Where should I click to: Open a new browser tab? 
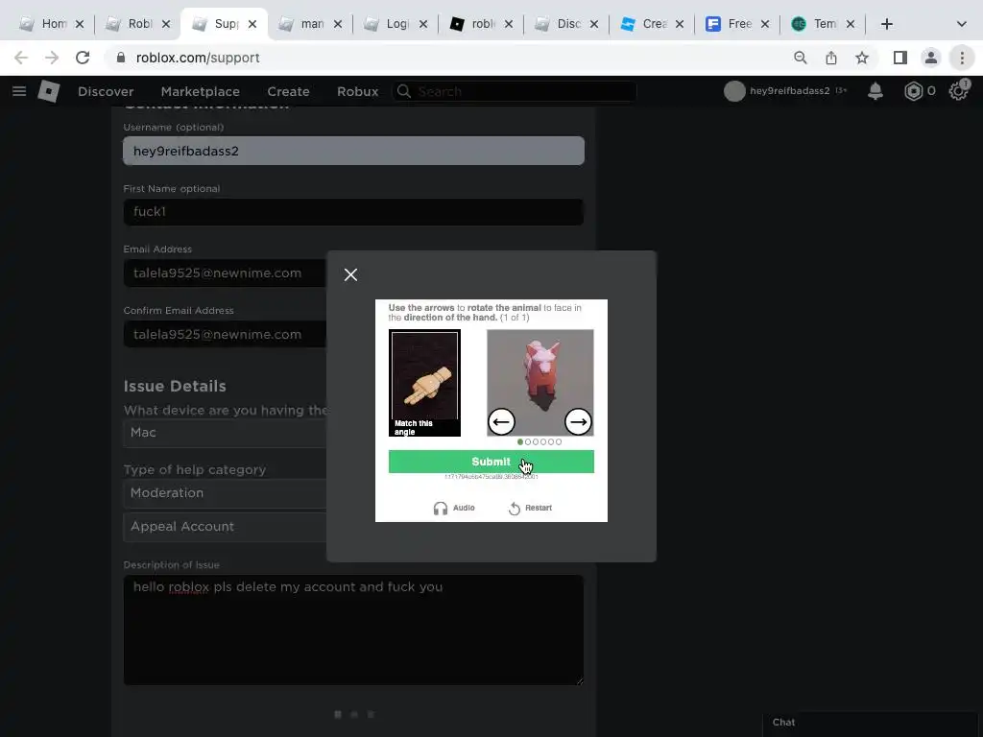click(886, 24)
